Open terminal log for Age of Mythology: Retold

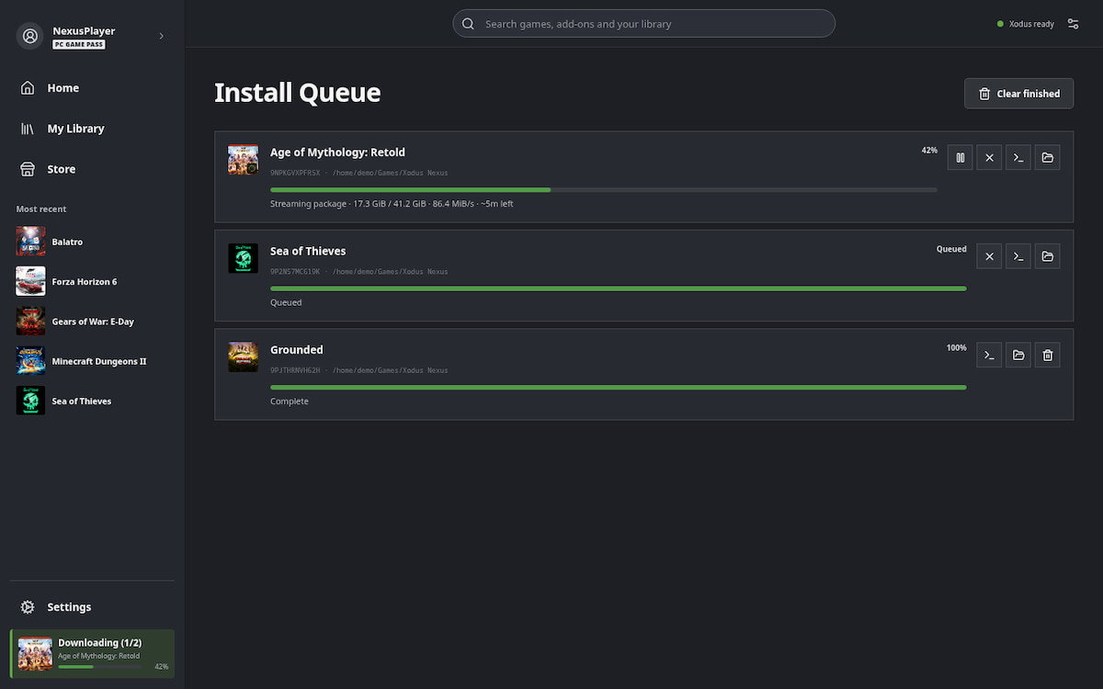(x=1018, y=157)
